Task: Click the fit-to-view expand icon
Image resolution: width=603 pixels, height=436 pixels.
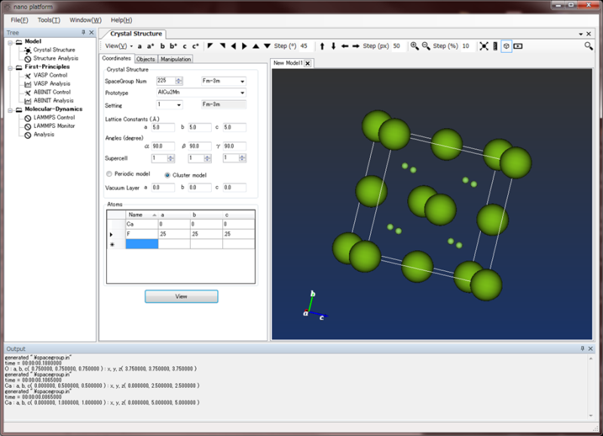Action: coord(484,46)
